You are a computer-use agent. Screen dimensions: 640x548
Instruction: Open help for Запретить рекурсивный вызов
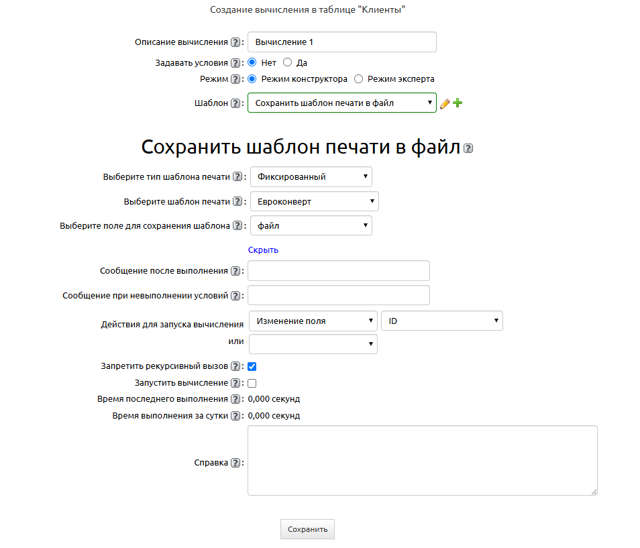(x=235, y=367)
